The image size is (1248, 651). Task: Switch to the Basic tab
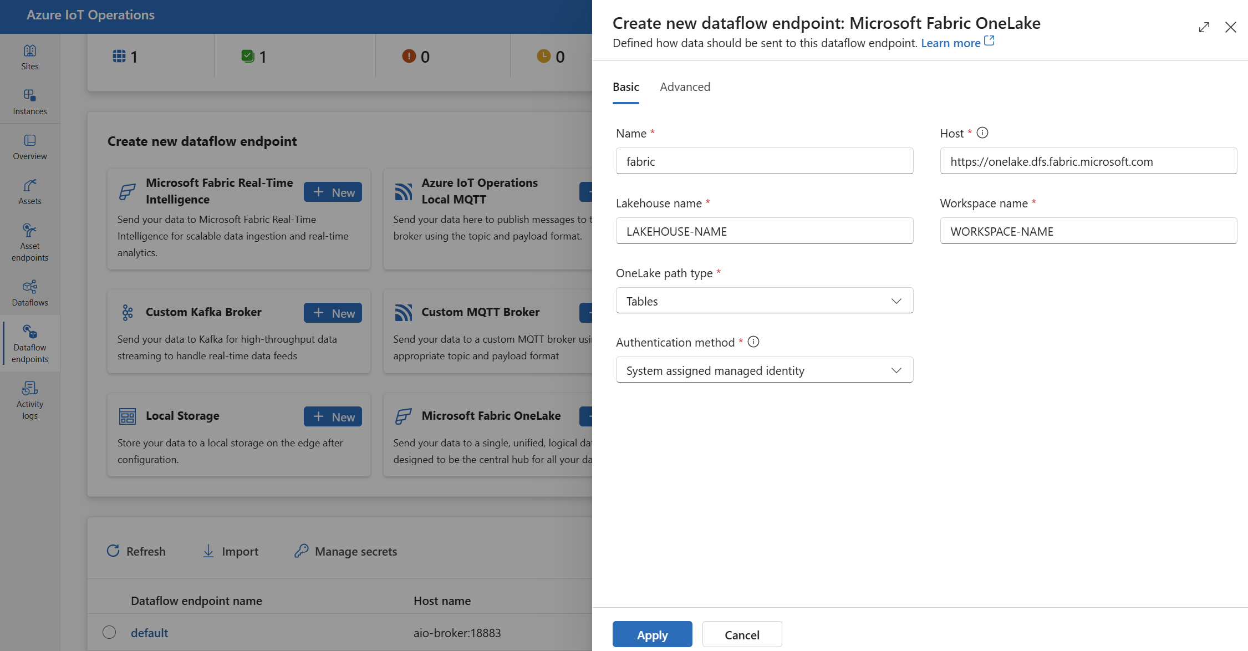tap(625, 86)
